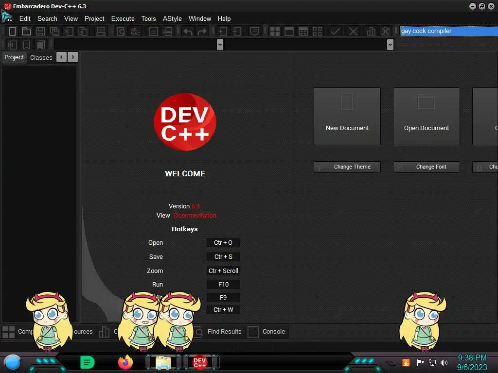Click the left tab scroll arrow
Screen dimensions: 498x373
pyautogui.click(x=61, y=57)
